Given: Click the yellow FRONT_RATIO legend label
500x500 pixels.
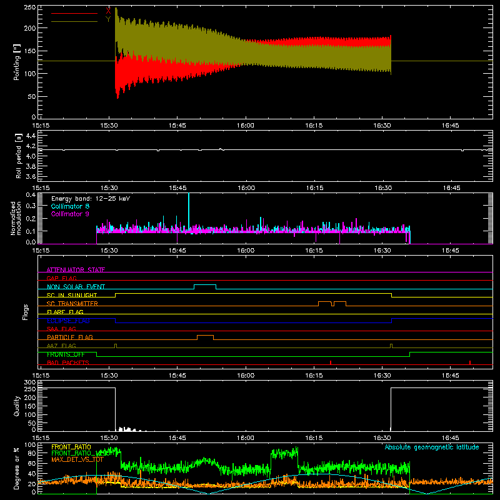Looking at the screenshot, I should pyautogui.click(x=71, y=447).
